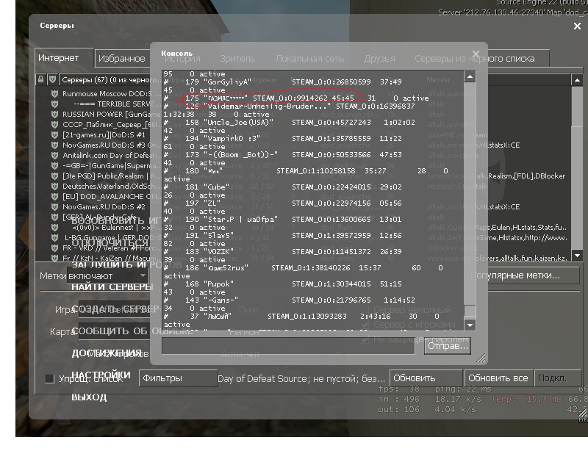Screen dimensions: 588x451
Task: Click shield icon beside Runmouse Moscow server
Action: [54, 94]
